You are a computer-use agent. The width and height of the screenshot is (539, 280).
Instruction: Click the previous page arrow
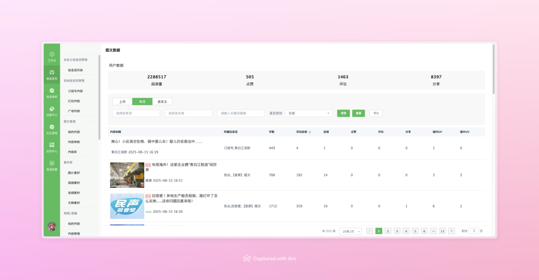(369, 231)
